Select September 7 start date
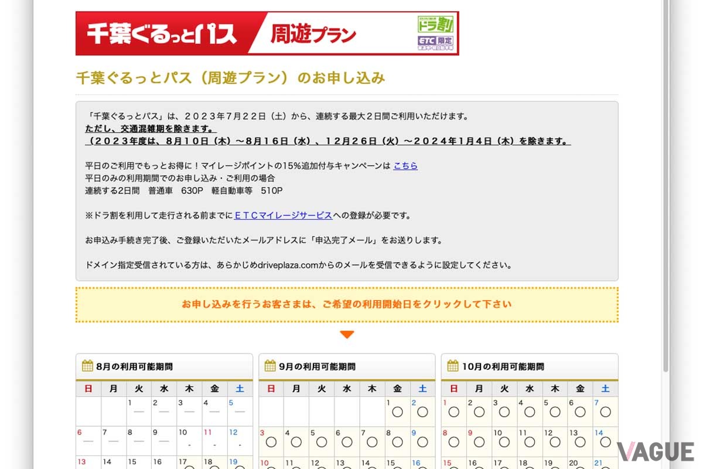703x469 pixels. point(372,441)
